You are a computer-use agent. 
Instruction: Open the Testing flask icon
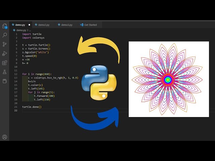[x=4, y=72]
